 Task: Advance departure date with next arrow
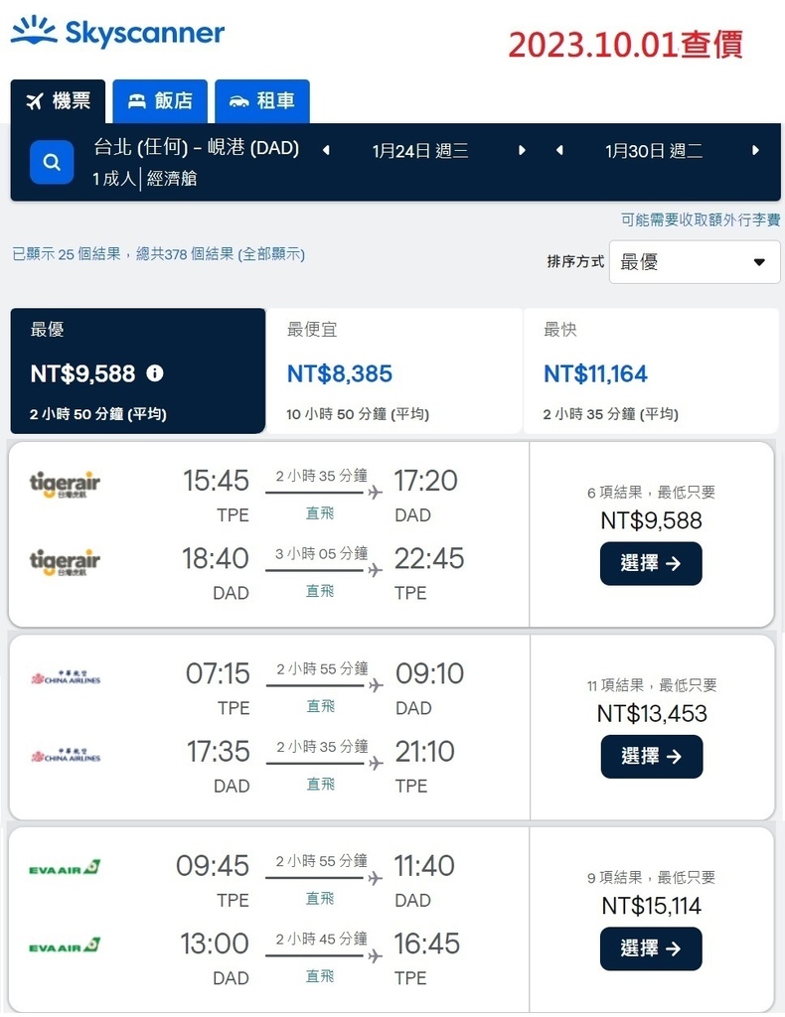[x=523, y=151]
